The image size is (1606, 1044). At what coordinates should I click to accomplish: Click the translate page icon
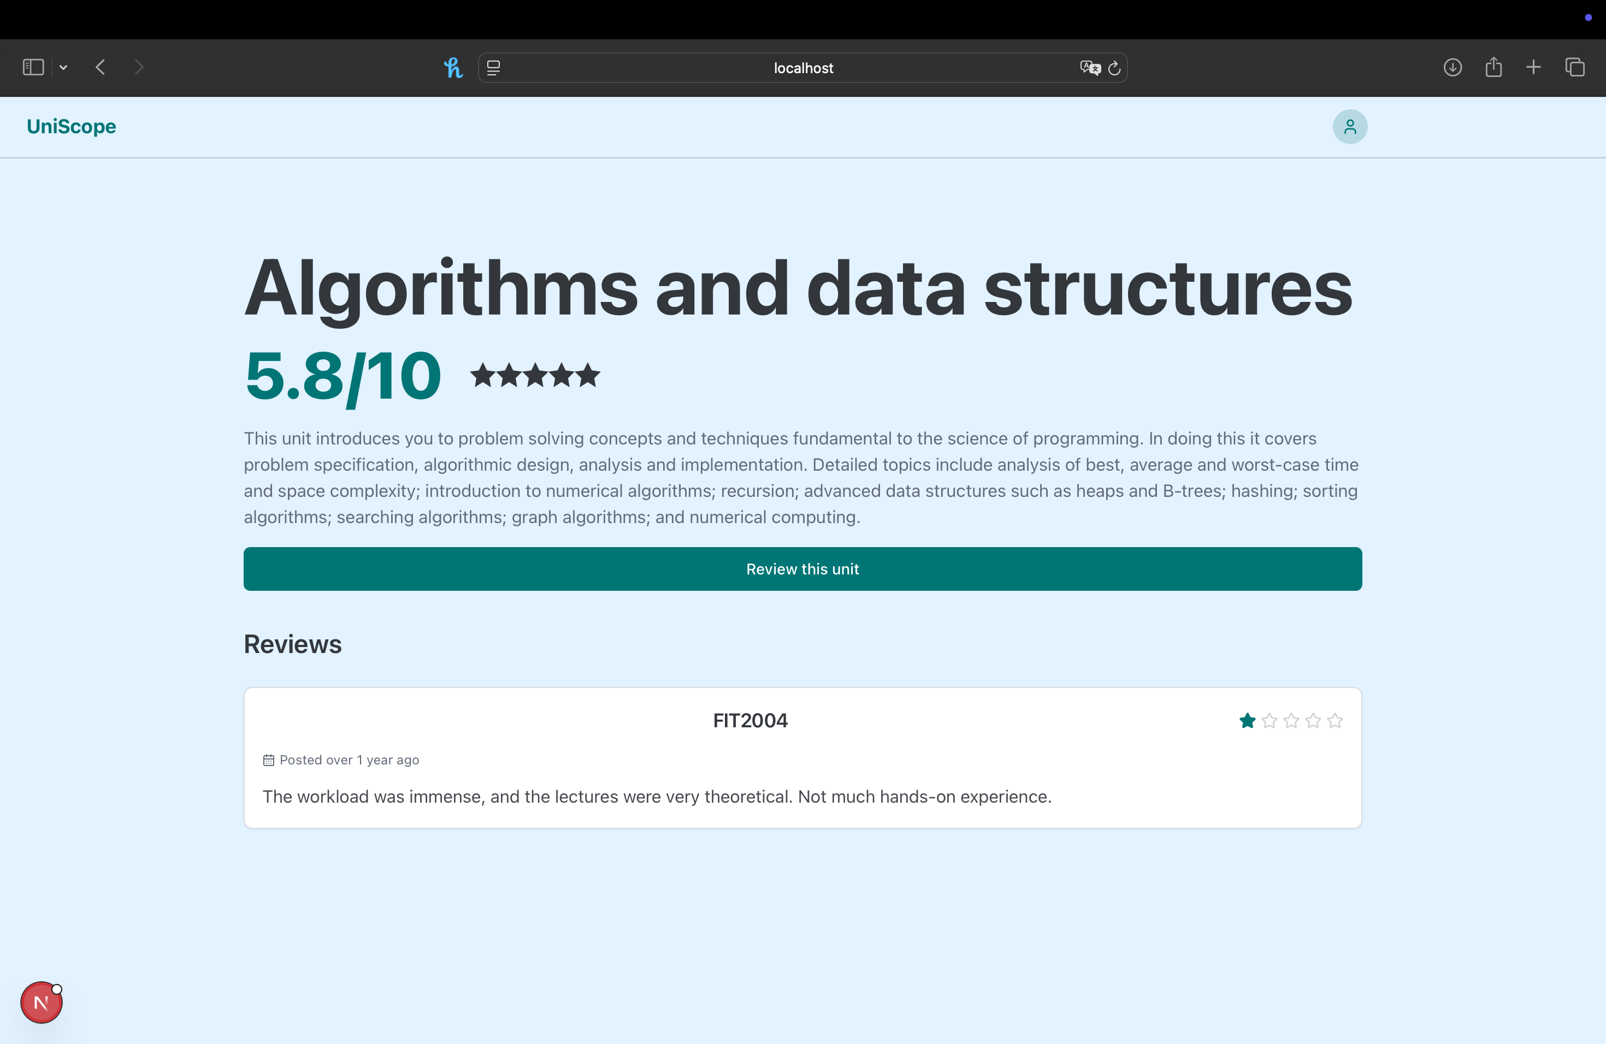pyautogui.click(x=1089, y=68)
